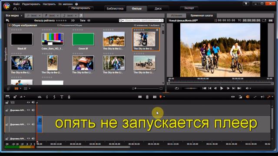Mute the highlighted second A/V track
Screen dimensions: 278x156
[33, 124]
